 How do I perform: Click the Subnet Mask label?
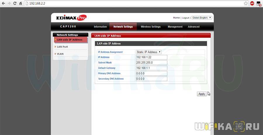[105, 63]
